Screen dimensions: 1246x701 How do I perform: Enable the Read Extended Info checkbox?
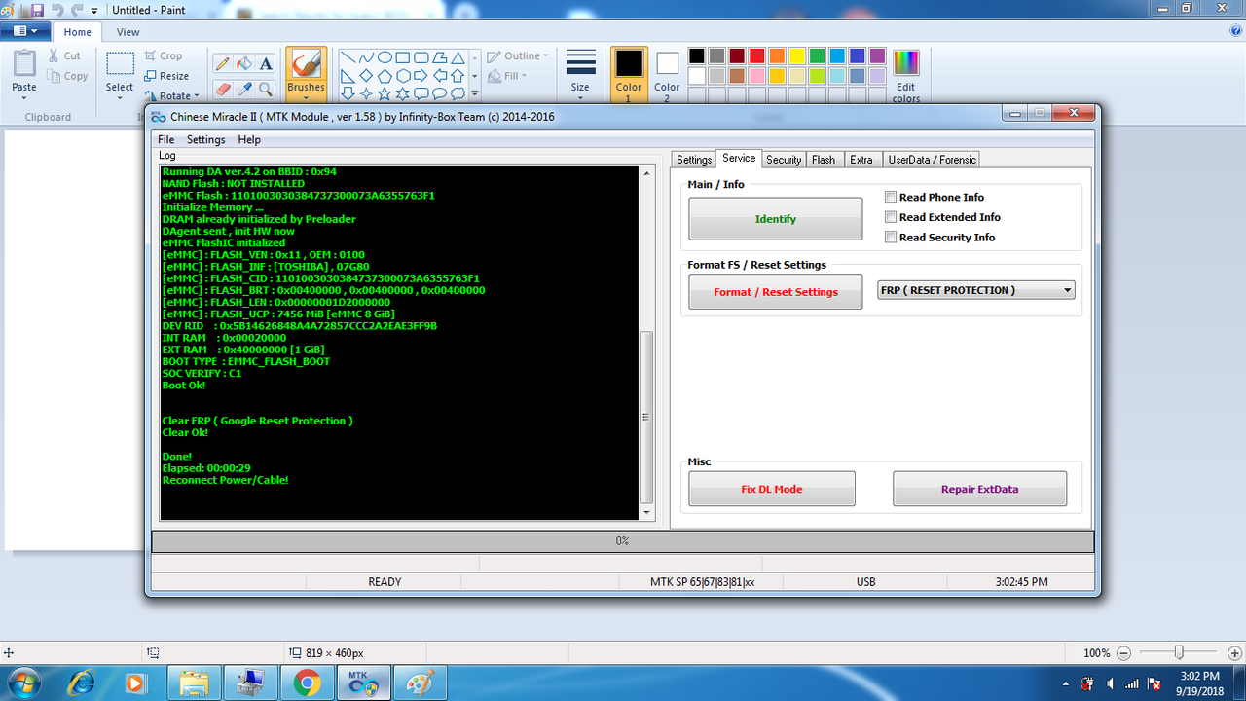[890, 217]
